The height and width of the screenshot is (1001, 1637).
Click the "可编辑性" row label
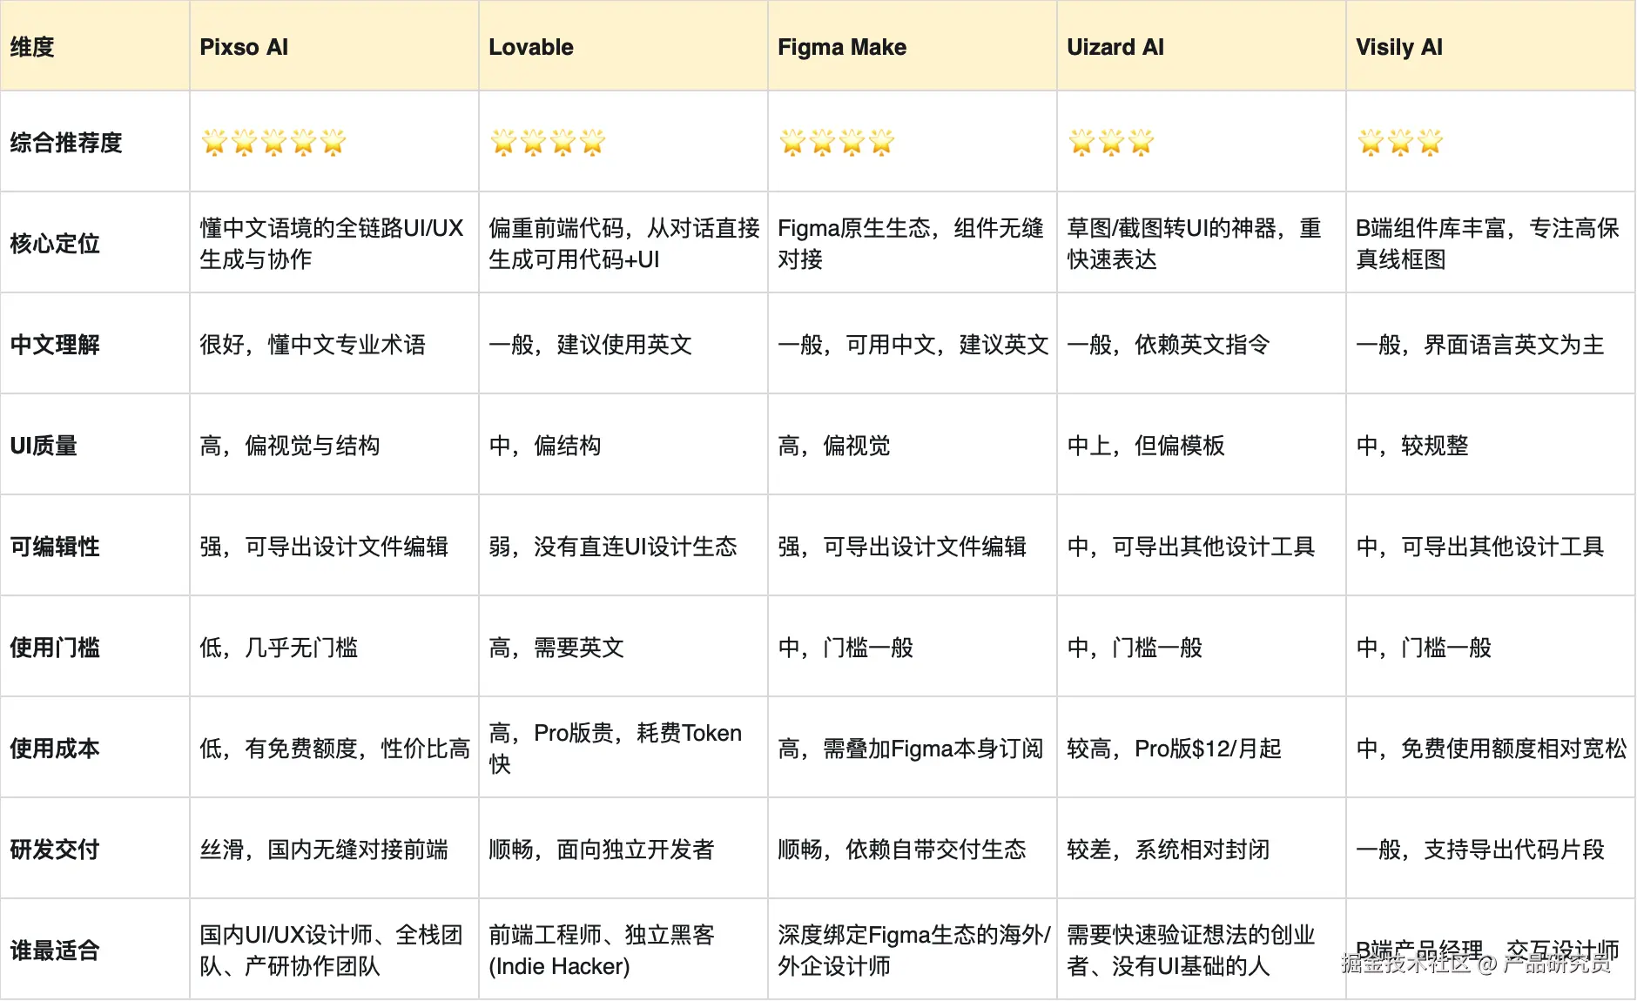point(95,546)
